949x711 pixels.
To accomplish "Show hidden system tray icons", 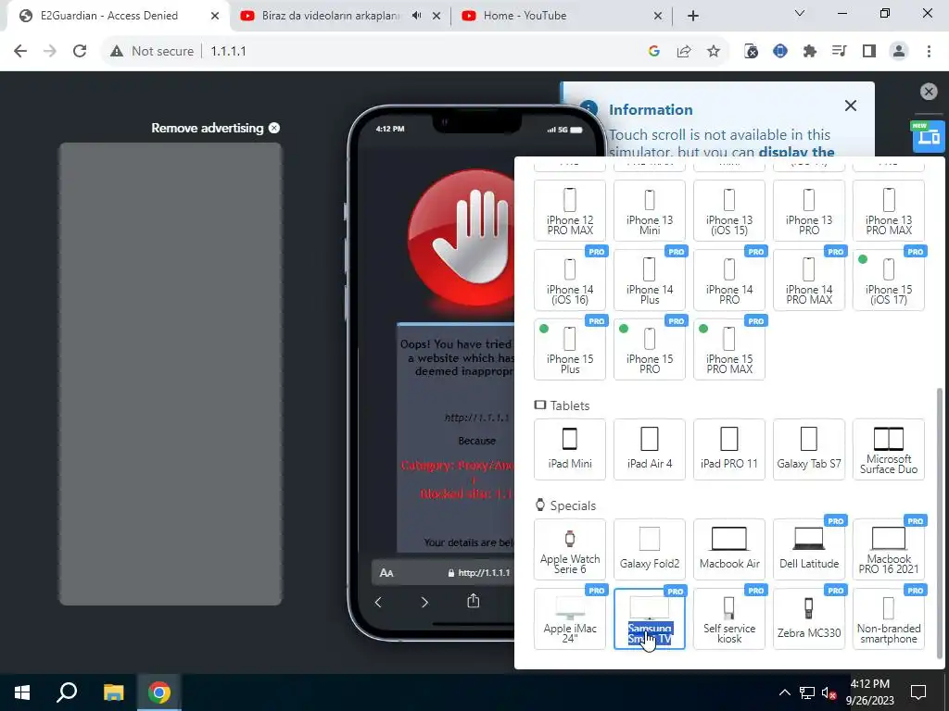I will click(784, 692).
